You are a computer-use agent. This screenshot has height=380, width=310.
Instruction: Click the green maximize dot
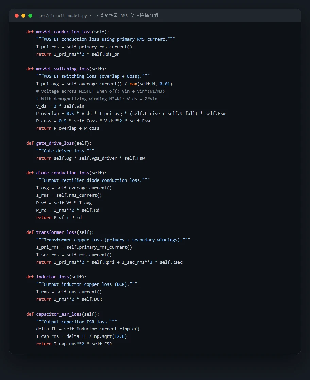coord(30,16)
